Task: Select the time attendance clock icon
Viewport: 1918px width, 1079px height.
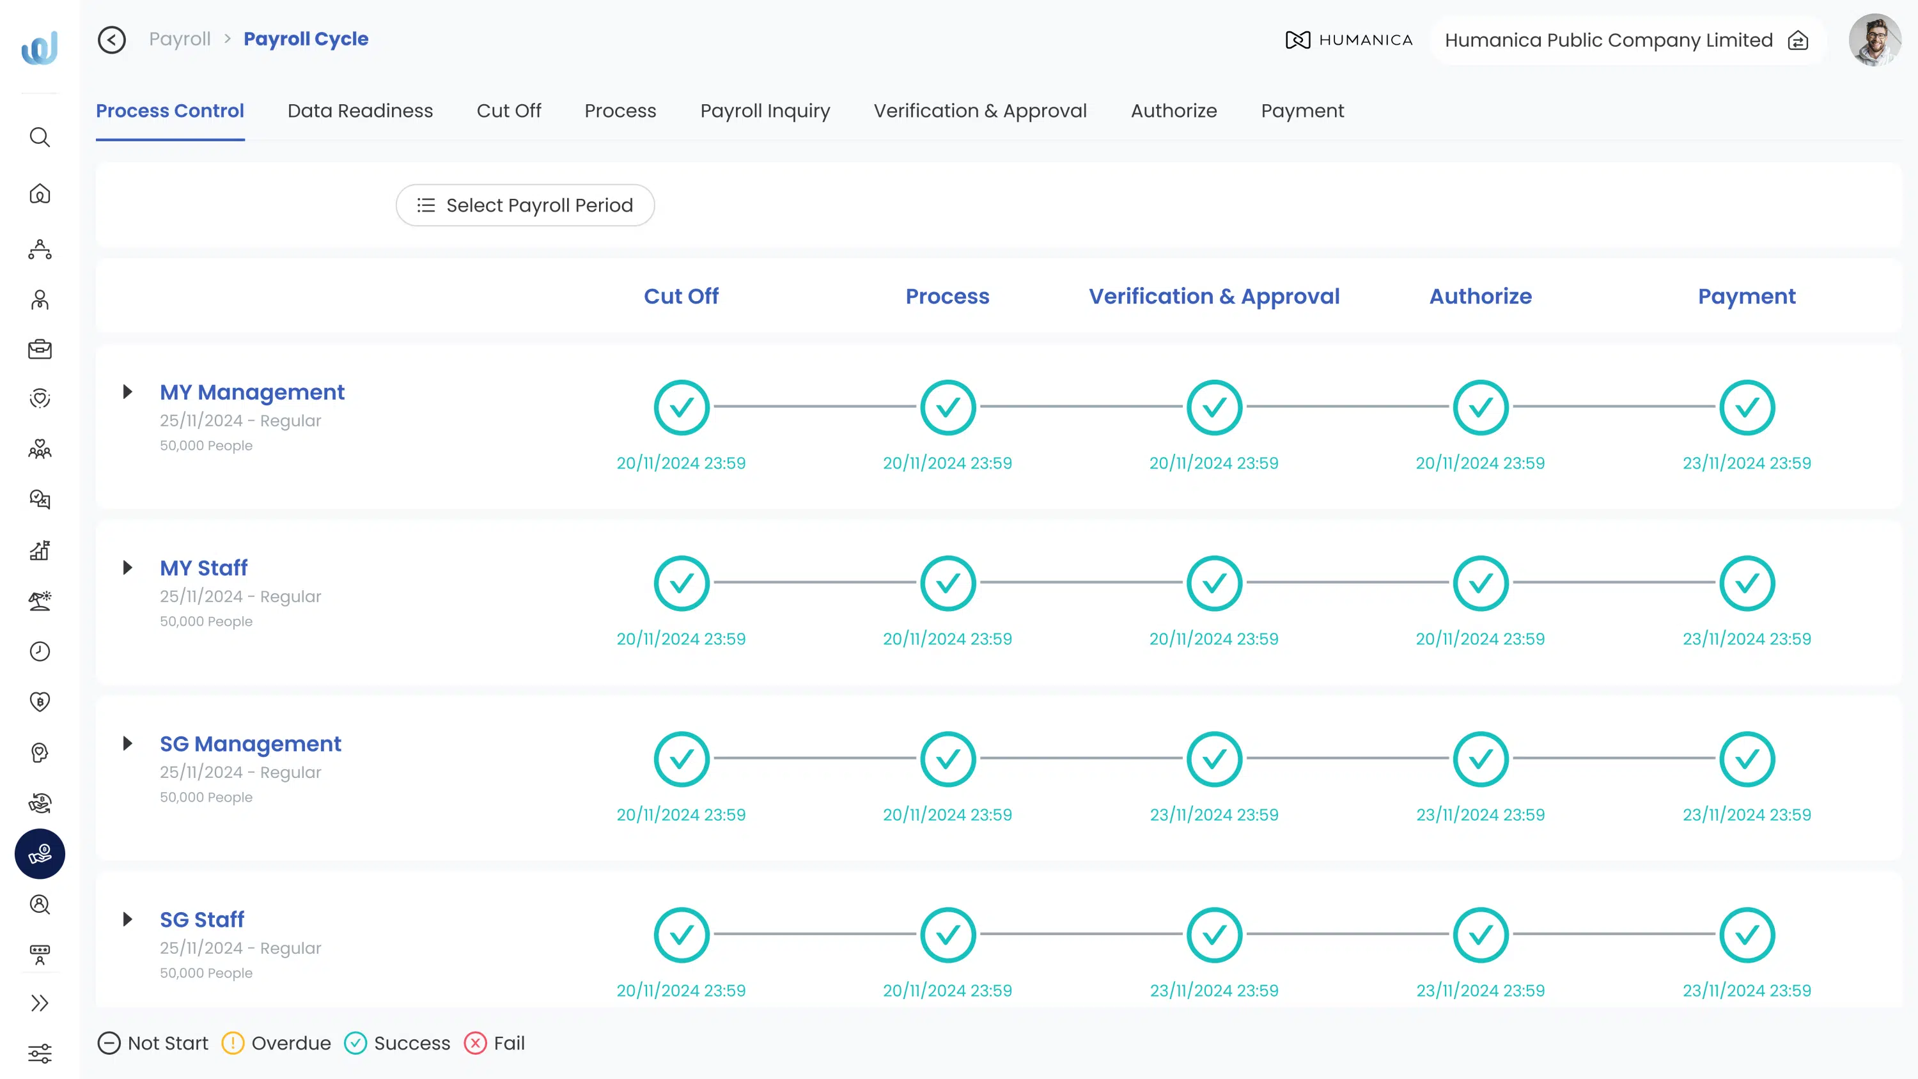Action: point(40,651)
